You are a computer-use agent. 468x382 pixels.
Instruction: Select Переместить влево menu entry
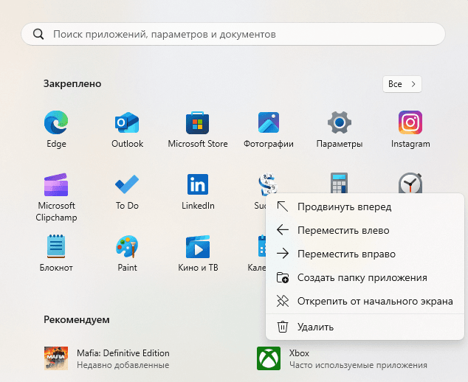(x=365, y=230)
